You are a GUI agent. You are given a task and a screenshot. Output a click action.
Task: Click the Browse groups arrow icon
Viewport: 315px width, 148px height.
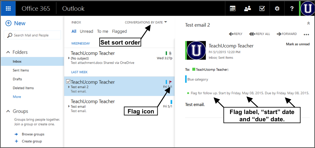[x=16, y=134]
